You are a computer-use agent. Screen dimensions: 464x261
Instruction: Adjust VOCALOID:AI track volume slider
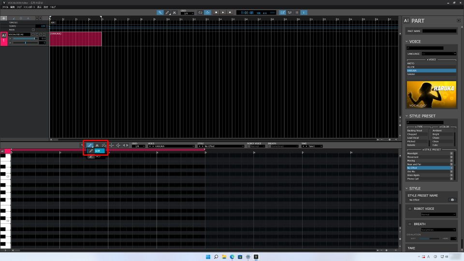pos(25,39)
